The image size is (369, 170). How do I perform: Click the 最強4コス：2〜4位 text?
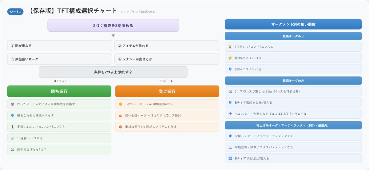tap(248, 58)
